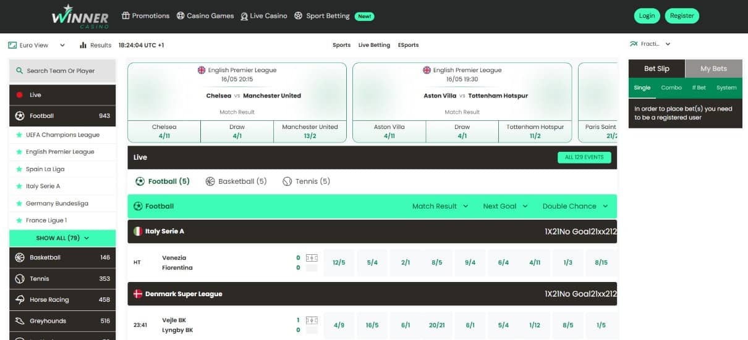
Task: Open the Live section in sidebar
Action: [x=62, y=95]
